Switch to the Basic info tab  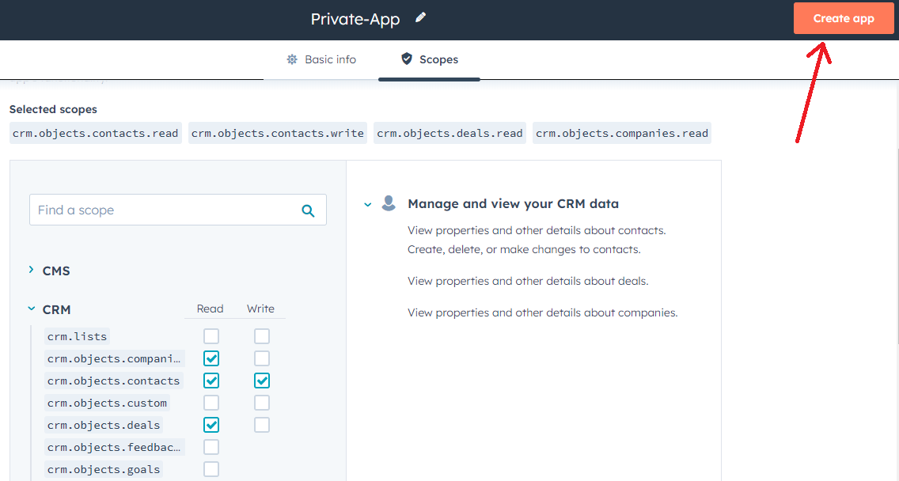pyautogui.click(x=321, y=59)
